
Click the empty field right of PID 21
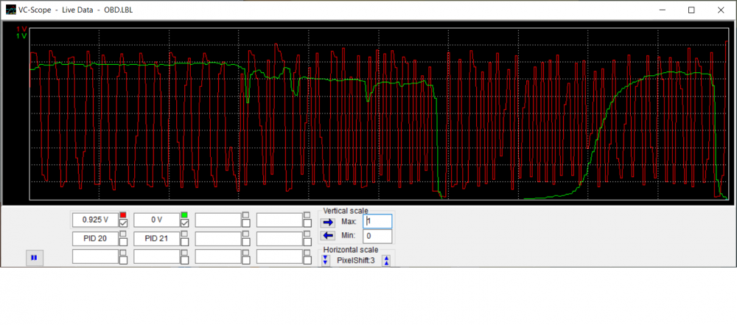click(x=218, y=239)
